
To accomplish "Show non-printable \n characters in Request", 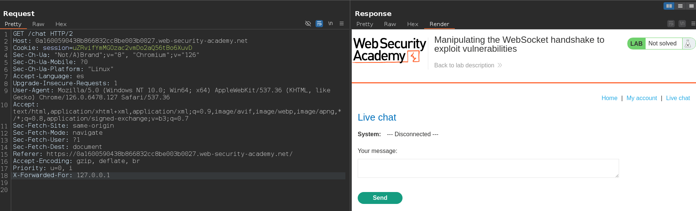I will click(x=330, y=23).
